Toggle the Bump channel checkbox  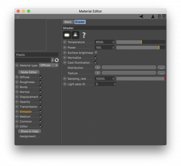41,87
